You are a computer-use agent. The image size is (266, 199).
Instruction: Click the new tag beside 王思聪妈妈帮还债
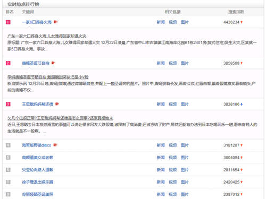coord(57,104)
